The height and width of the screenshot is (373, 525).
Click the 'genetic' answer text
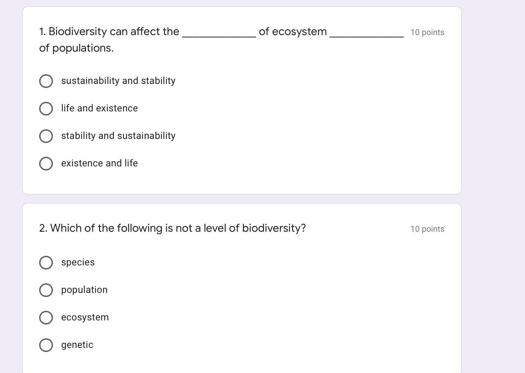click(77, 345)
